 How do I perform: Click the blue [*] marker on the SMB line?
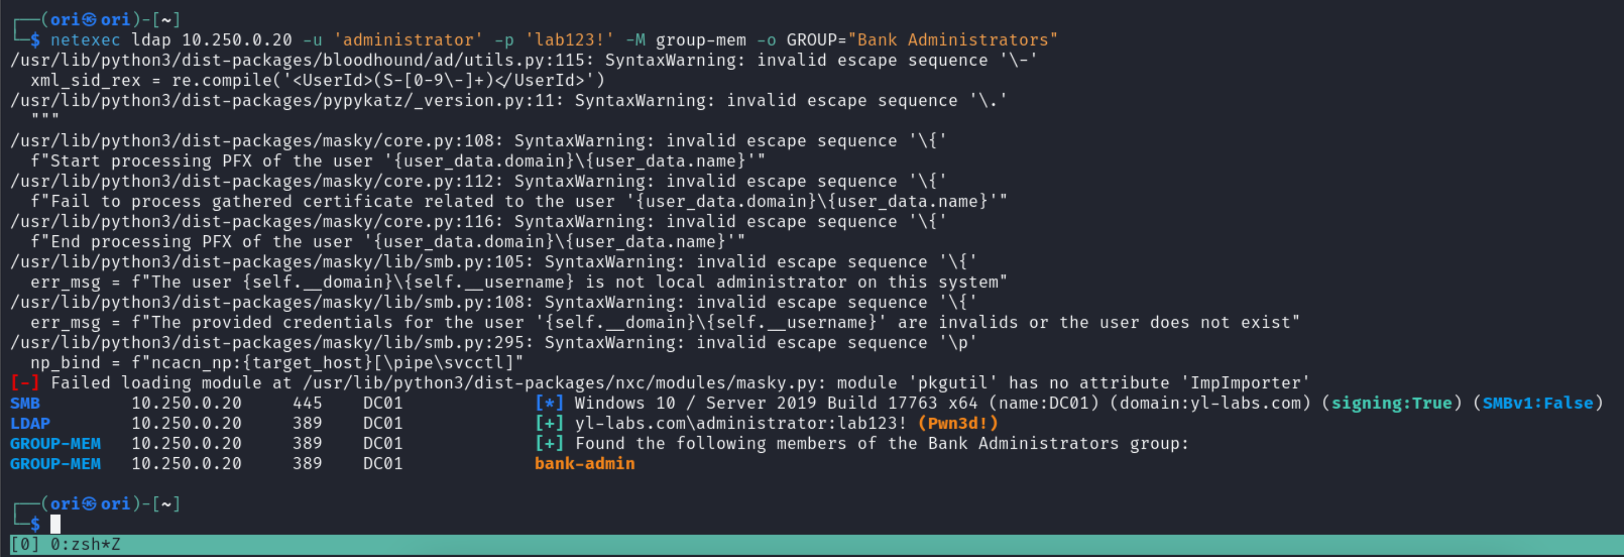point(549,403)
